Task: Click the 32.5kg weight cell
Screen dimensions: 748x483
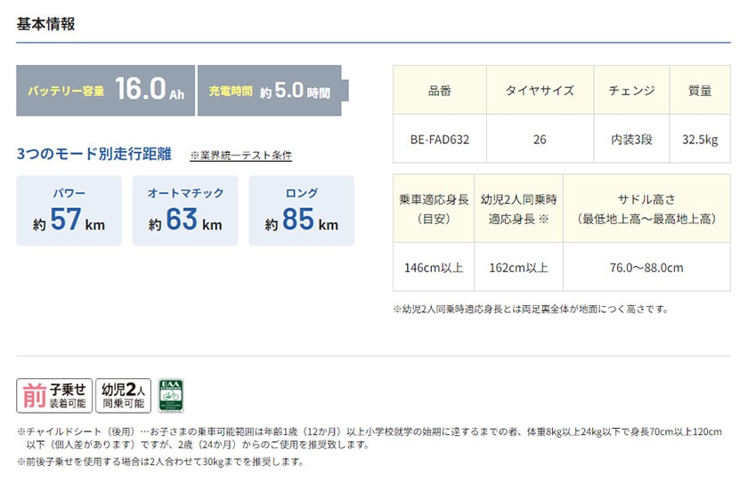Action: 700,139
